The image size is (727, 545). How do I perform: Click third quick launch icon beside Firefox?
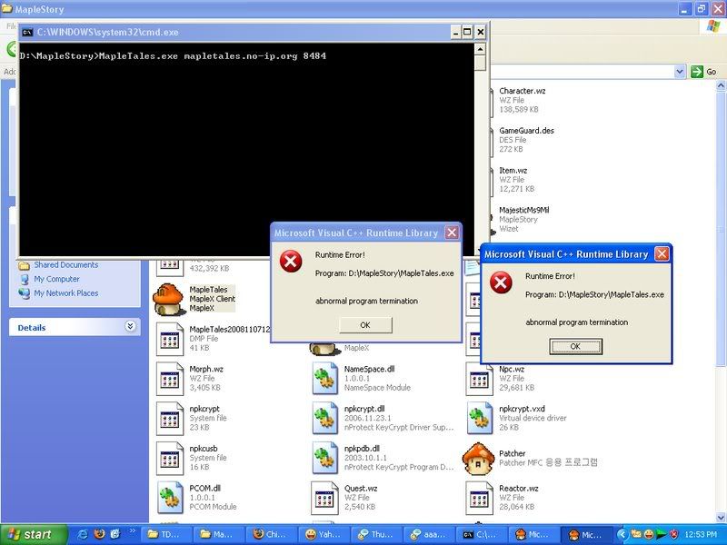tap(115, 534)
